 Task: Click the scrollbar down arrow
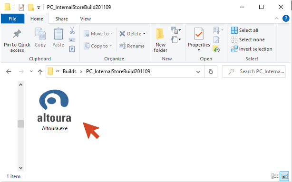pyautogui.click(x=21, y=168)
